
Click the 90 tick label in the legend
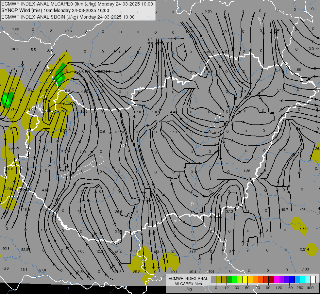pyautogui.click(x=268, y=288)
